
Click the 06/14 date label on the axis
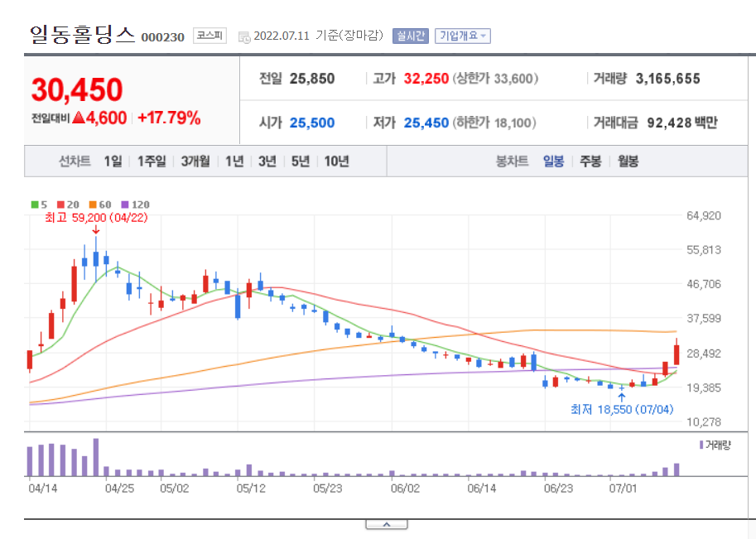482,488
